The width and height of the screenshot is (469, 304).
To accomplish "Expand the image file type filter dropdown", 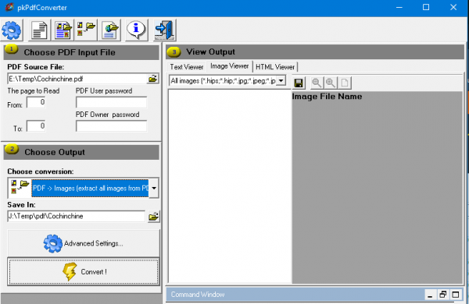I will pos(281,80).
